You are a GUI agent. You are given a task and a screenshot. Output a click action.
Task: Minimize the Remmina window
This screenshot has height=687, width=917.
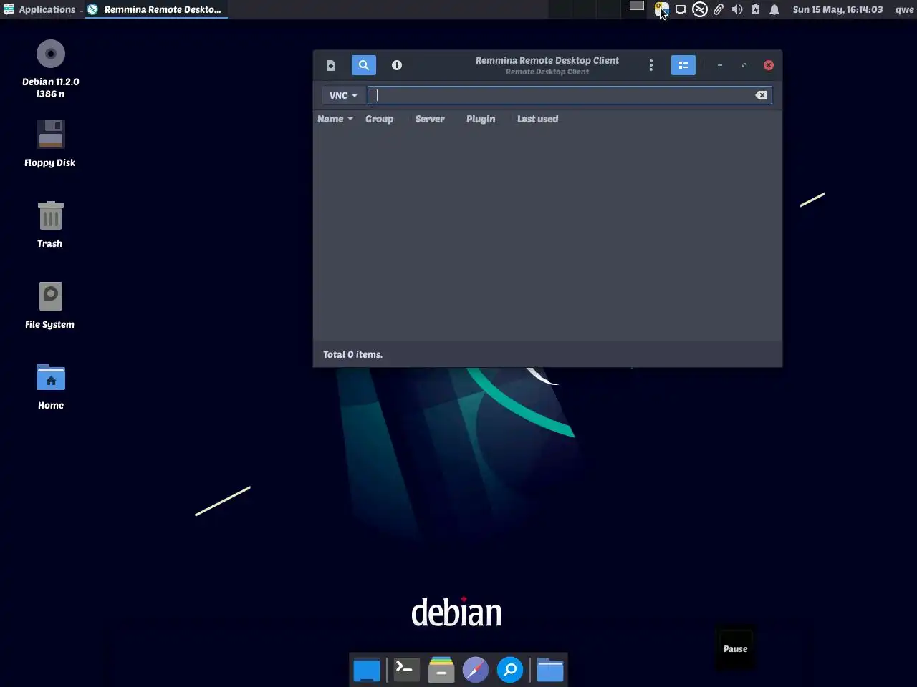[720, 65]
